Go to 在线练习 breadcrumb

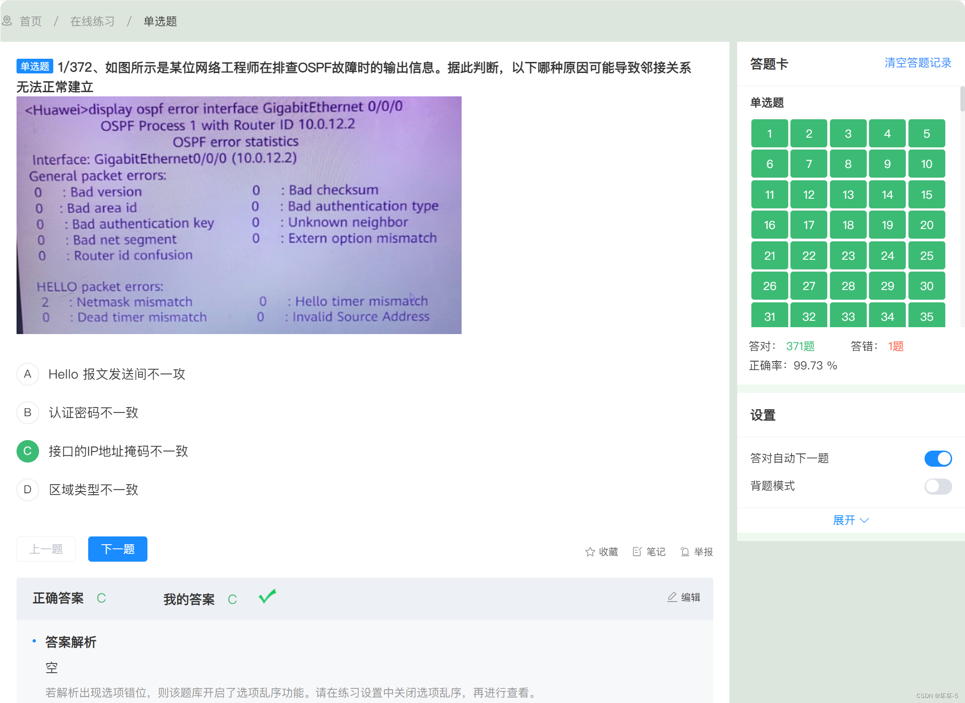92,21
